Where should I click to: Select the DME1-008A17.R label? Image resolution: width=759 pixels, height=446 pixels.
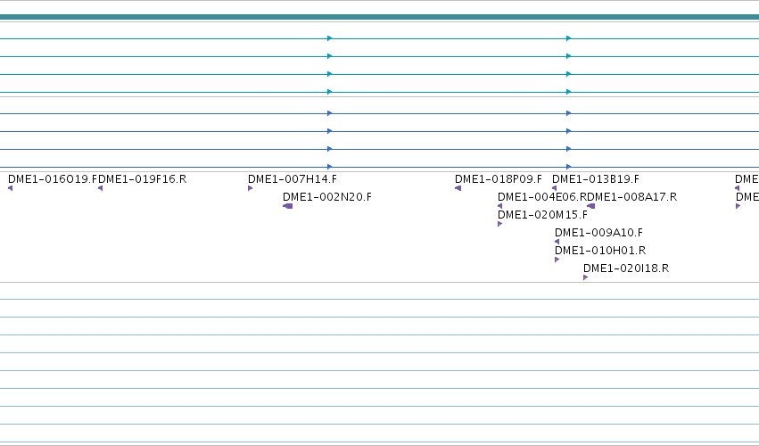[x=632, y=197]
